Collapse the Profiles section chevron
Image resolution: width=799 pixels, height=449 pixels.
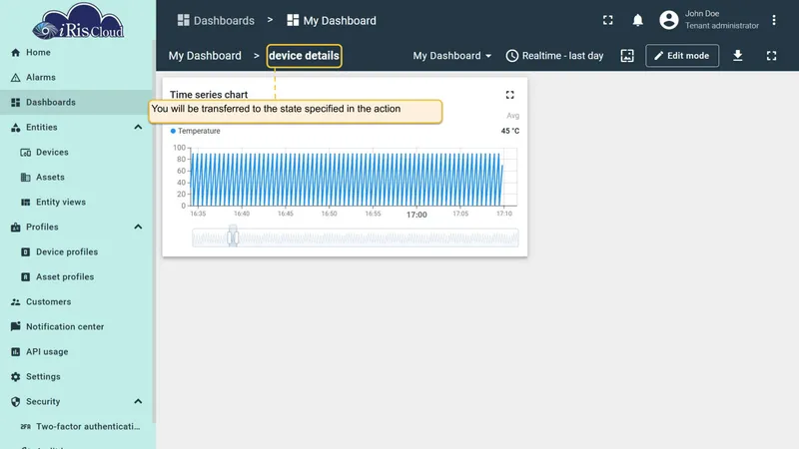click(x=138, y=227)
